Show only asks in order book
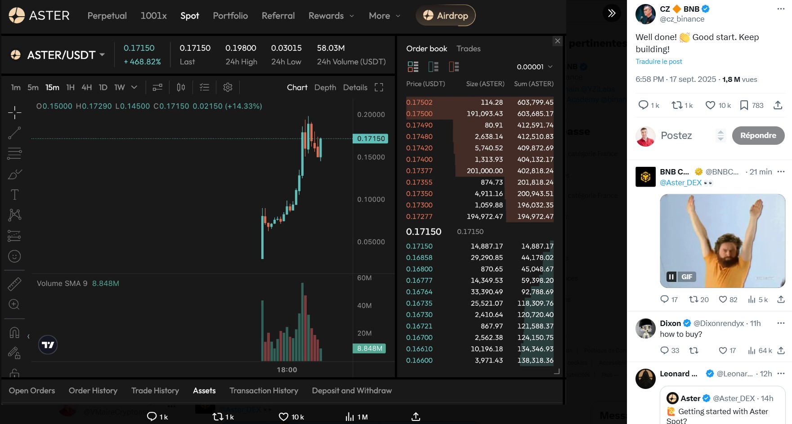This screenshot has height=424, width=792. (x=454, y=67)
